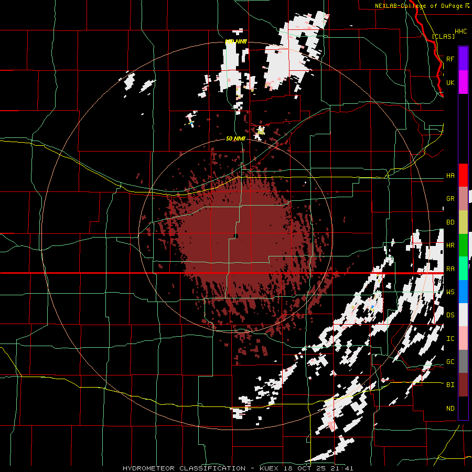Click the "50 NMI" range ring label
The width and height of the screenshot is (472, 472).
click(x=235, y=139)
